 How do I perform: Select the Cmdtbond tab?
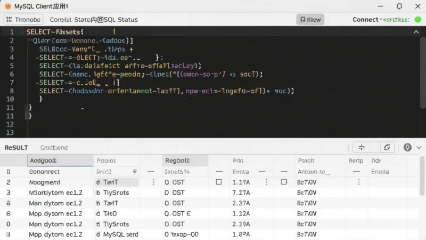coord(54,148)
